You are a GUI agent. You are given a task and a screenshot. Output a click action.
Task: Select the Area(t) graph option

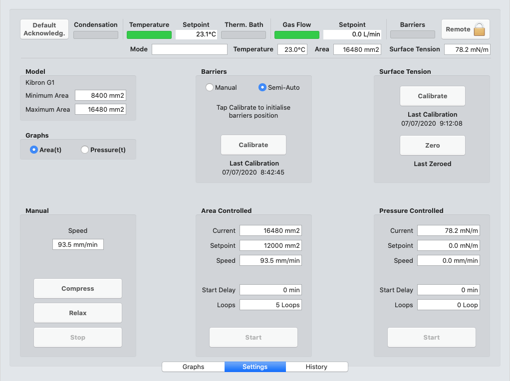[x=34, y=150]
